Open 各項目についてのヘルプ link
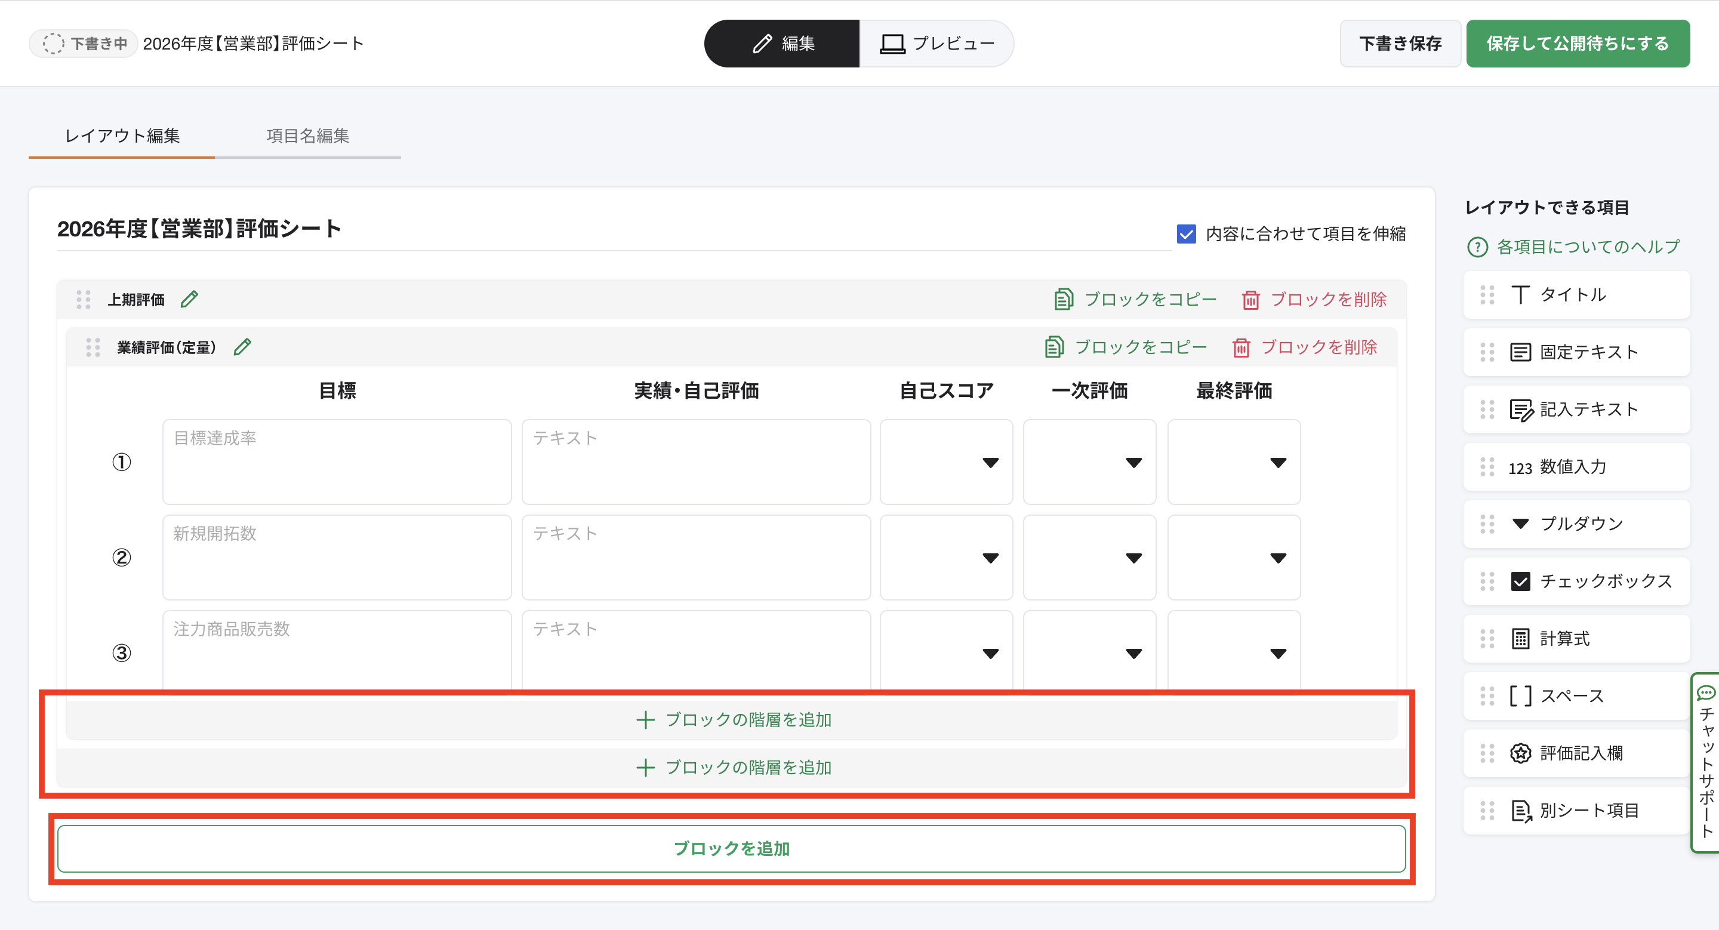 tap(1574, 247)
